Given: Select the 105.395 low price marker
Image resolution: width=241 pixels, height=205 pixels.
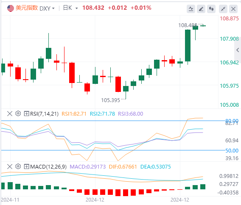Looking at the screenshot, I should pyautogui.click(x=110, y=100).
